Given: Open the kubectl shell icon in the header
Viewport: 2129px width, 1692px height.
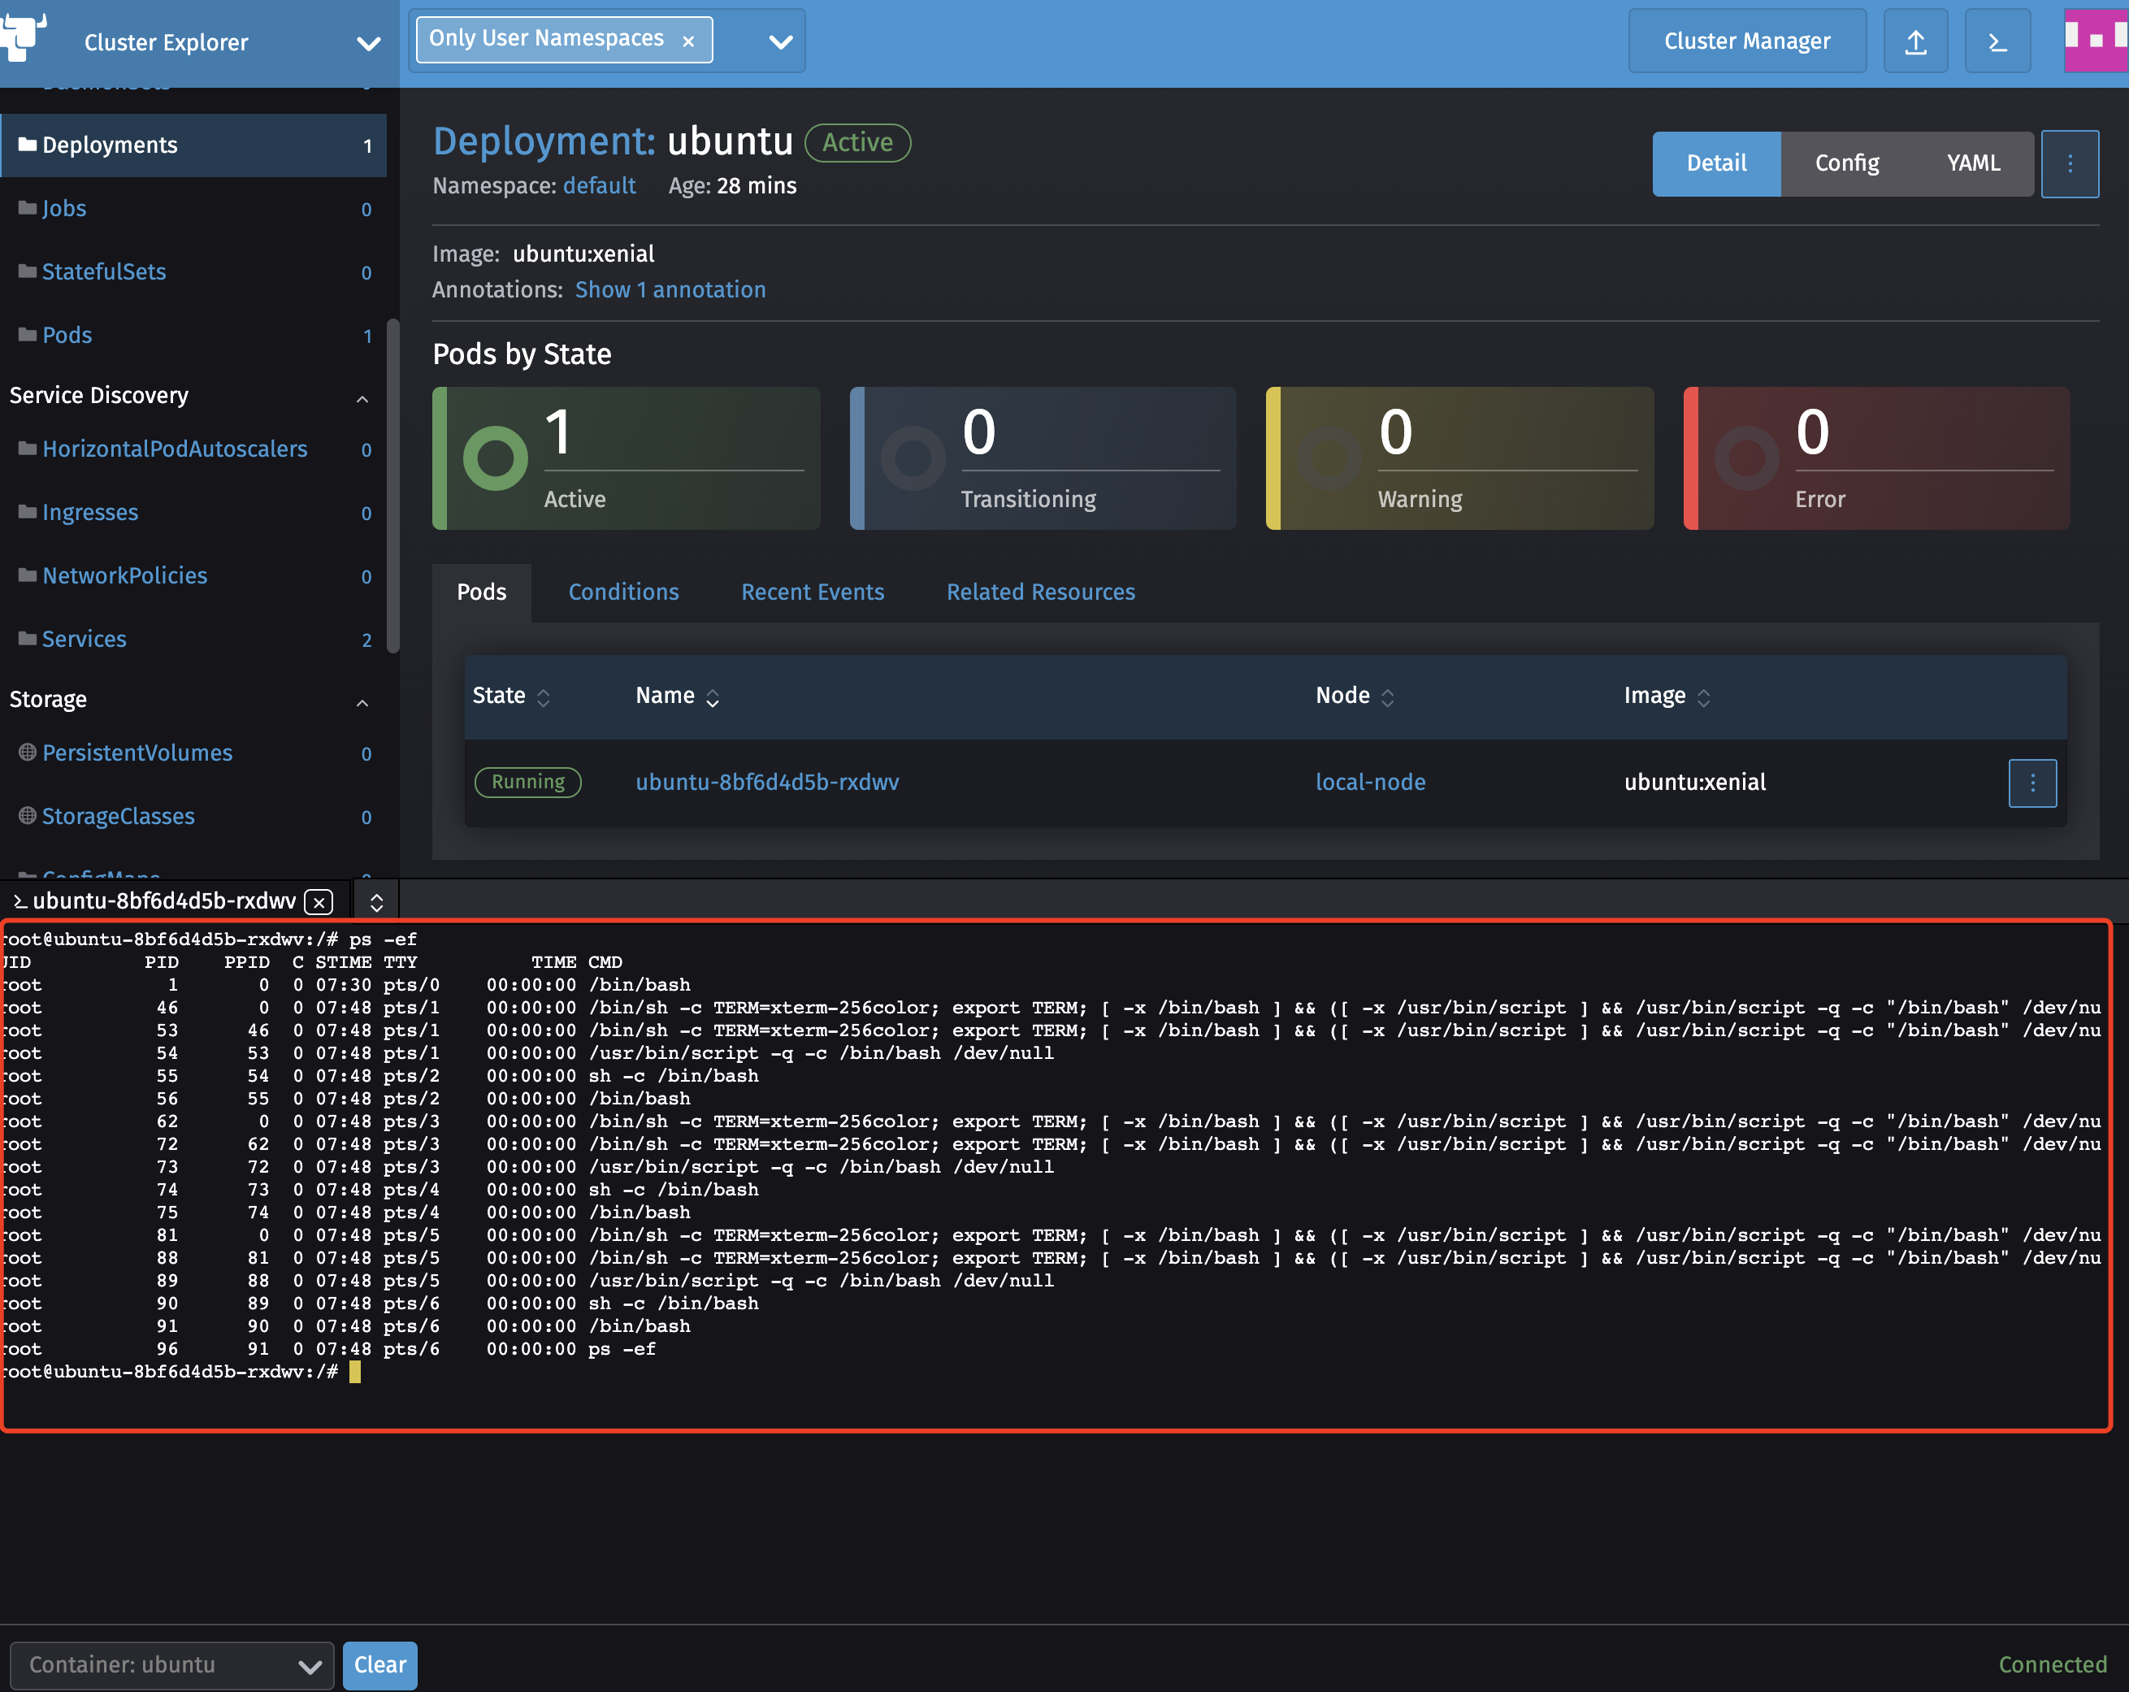Looking at the screenshot, I should 1997,41.
